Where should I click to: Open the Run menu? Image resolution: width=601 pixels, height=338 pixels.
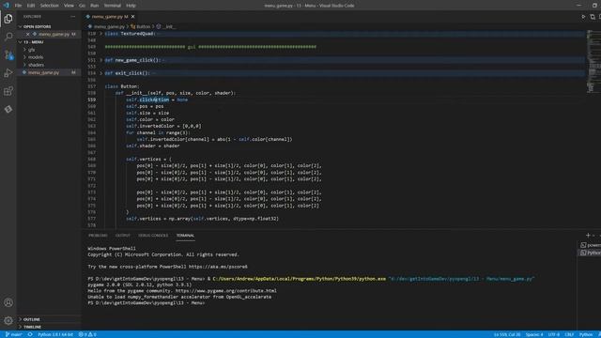click(94, 6)
